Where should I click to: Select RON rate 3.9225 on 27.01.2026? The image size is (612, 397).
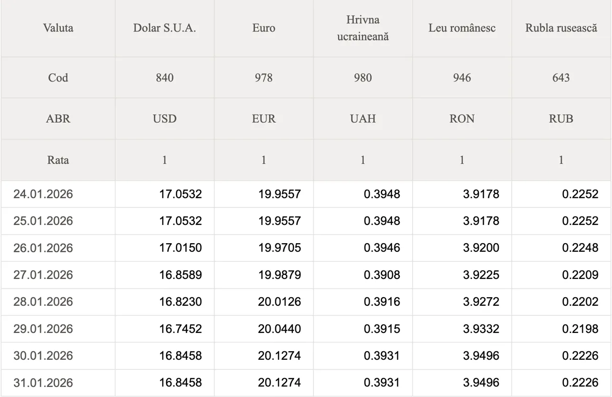coord(481,275)
